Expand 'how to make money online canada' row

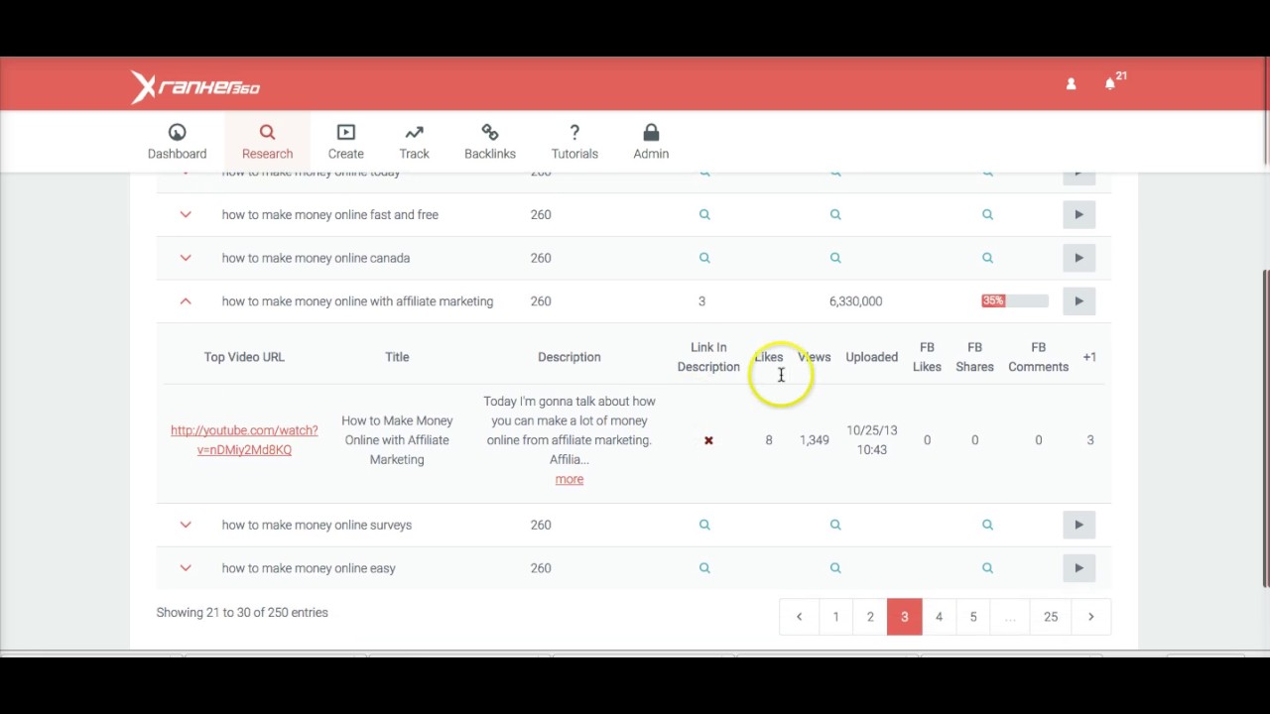pos(186,258)
